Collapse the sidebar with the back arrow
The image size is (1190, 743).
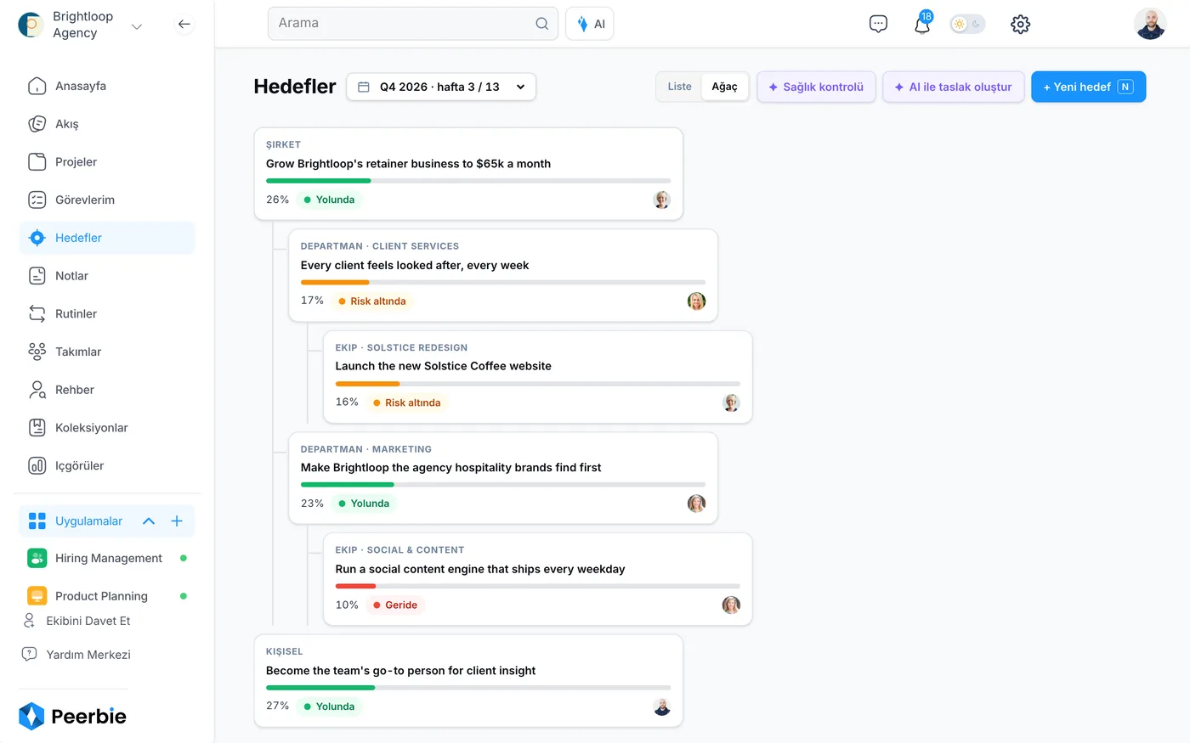[x=184, y=25]
